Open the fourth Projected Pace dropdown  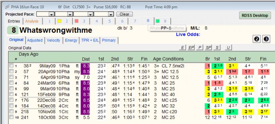[x=111, y=14]
